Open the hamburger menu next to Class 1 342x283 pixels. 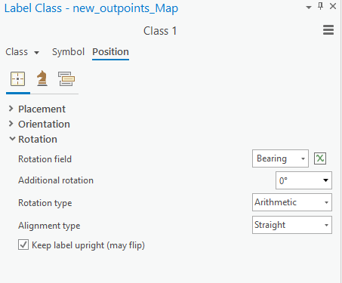328,30
